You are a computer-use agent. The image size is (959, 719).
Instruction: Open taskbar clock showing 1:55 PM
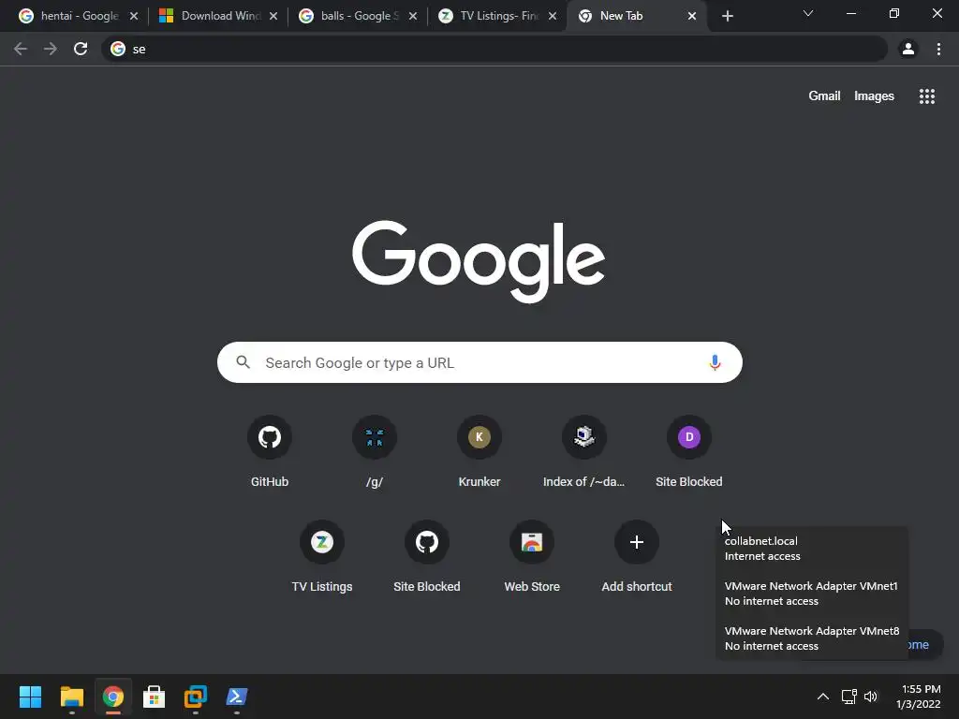point(920,697)
